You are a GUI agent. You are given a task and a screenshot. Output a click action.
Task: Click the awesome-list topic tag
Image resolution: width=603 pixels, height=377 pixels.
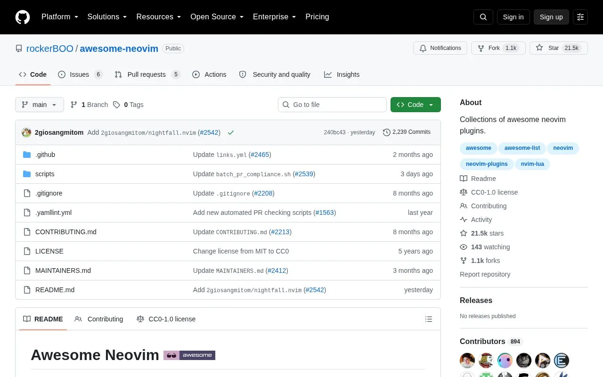click(522, 148)
